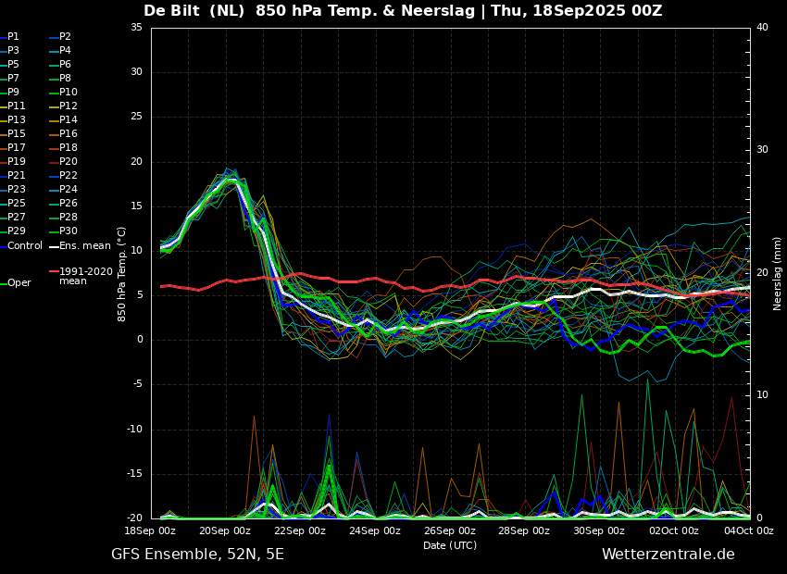
Task: Click the P1 legend entry
Action: [x=10, y=37]
